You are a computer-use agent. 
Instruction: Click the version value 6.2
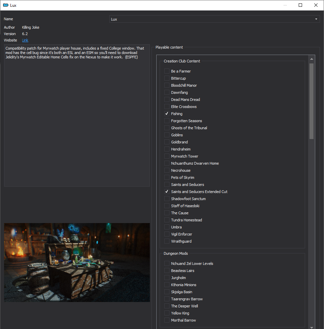tap(25, 34)
